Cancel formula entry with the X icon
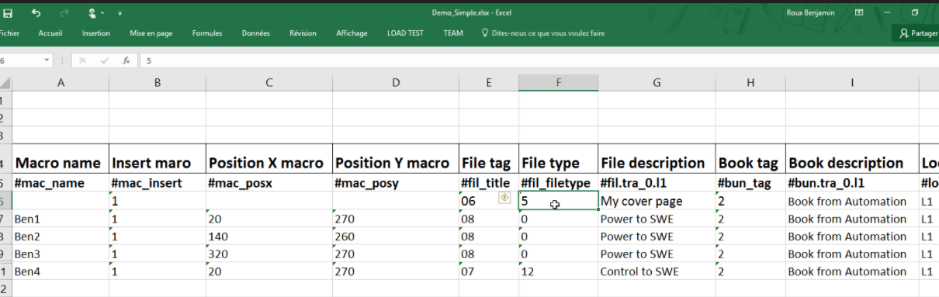Viewport: 939px width, 297px height. click(83, 60)
